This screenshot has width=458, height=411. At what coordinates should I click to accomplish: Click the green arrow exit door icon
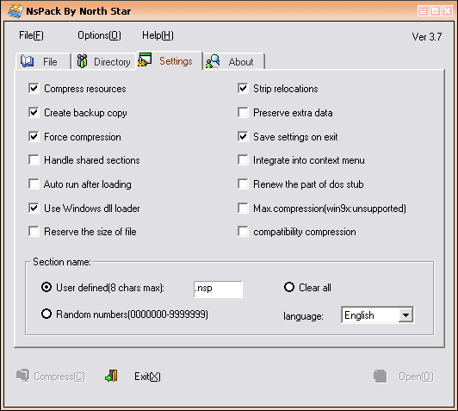click(x=111, y=376)
